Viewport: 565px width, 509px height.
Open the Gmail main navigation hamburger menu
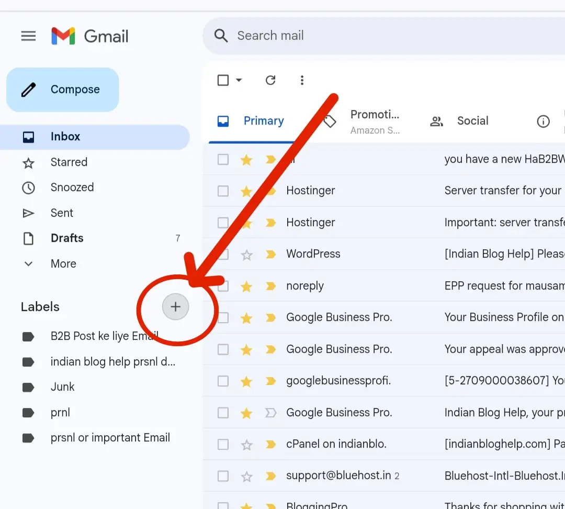click(x=28, y=36)
